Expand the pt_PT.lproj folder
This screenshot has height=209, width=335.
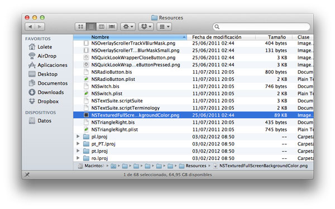[78, 144]
